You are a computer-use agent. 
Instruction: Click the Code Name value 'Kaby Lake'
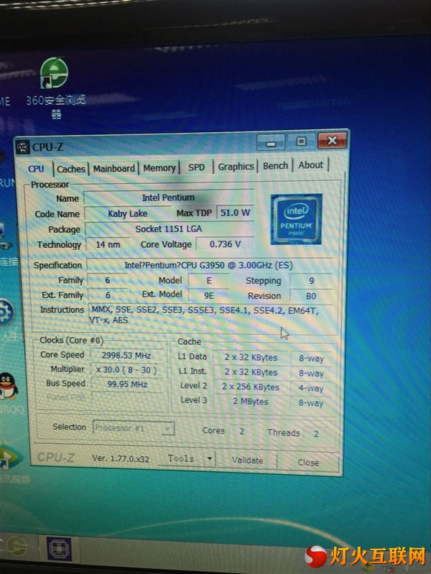[127, 213]
